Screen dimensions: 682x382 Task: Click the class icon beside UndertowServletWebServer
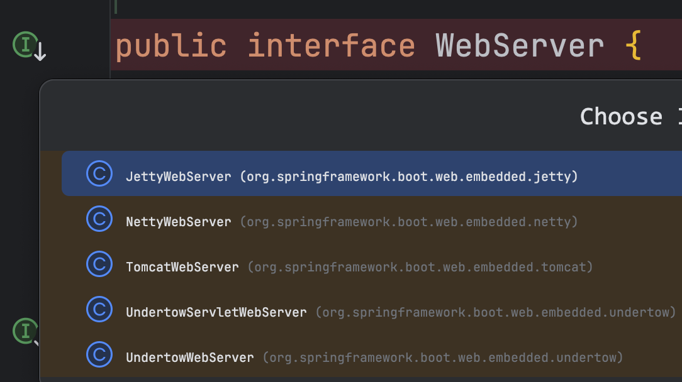pyautogui.click(x=99, y=309)
